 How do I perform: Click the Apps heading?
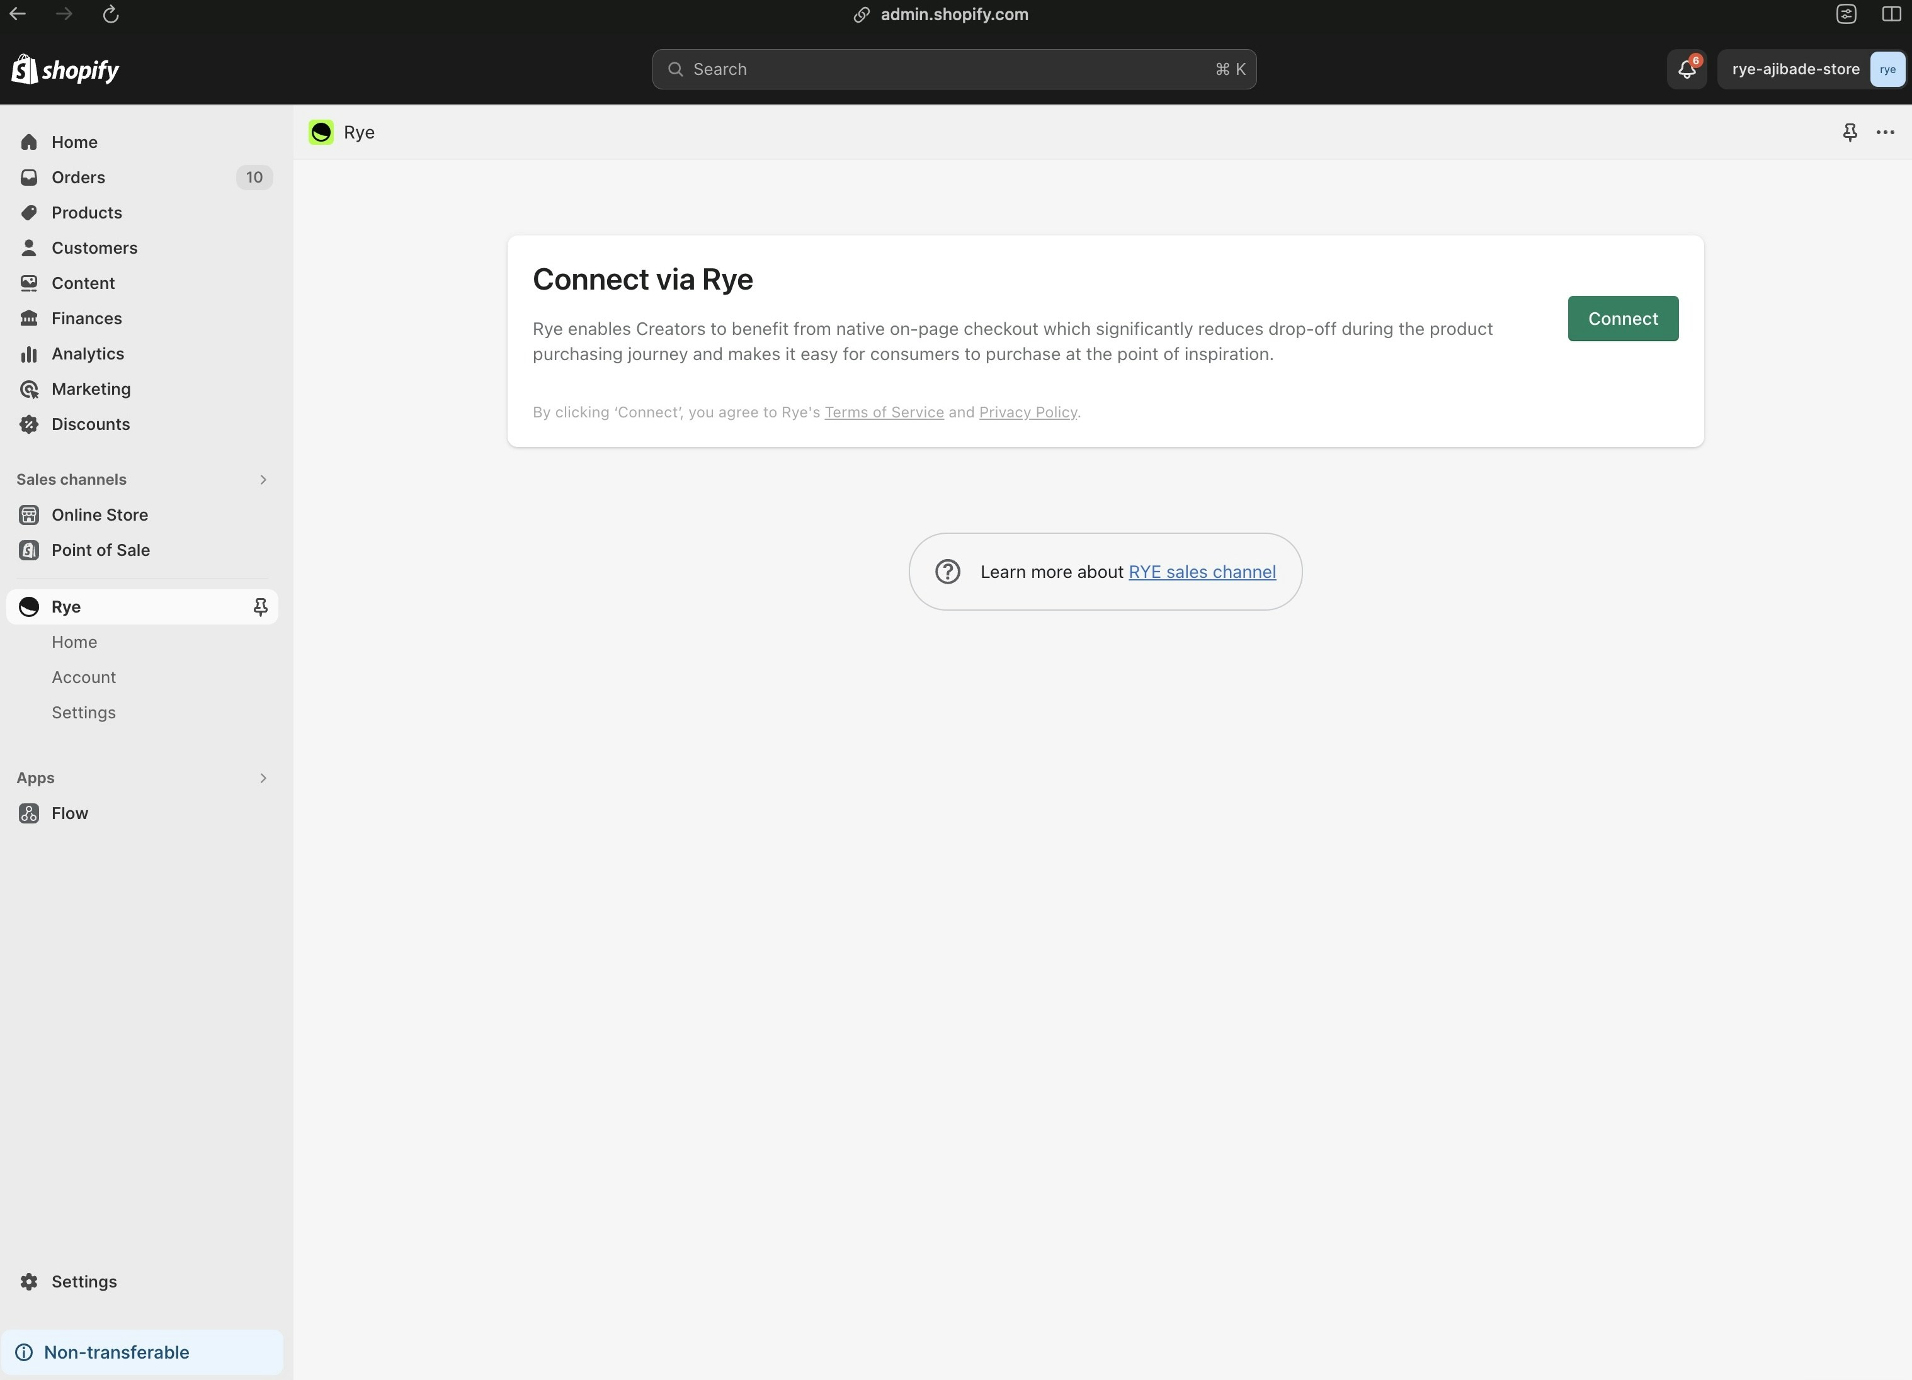(35, 778)
